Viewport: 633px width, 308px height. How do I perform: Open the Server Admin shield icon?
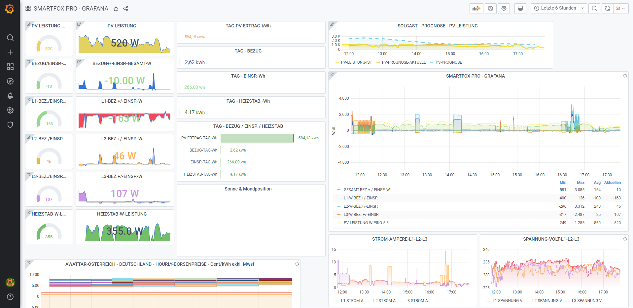pos(10,125)
